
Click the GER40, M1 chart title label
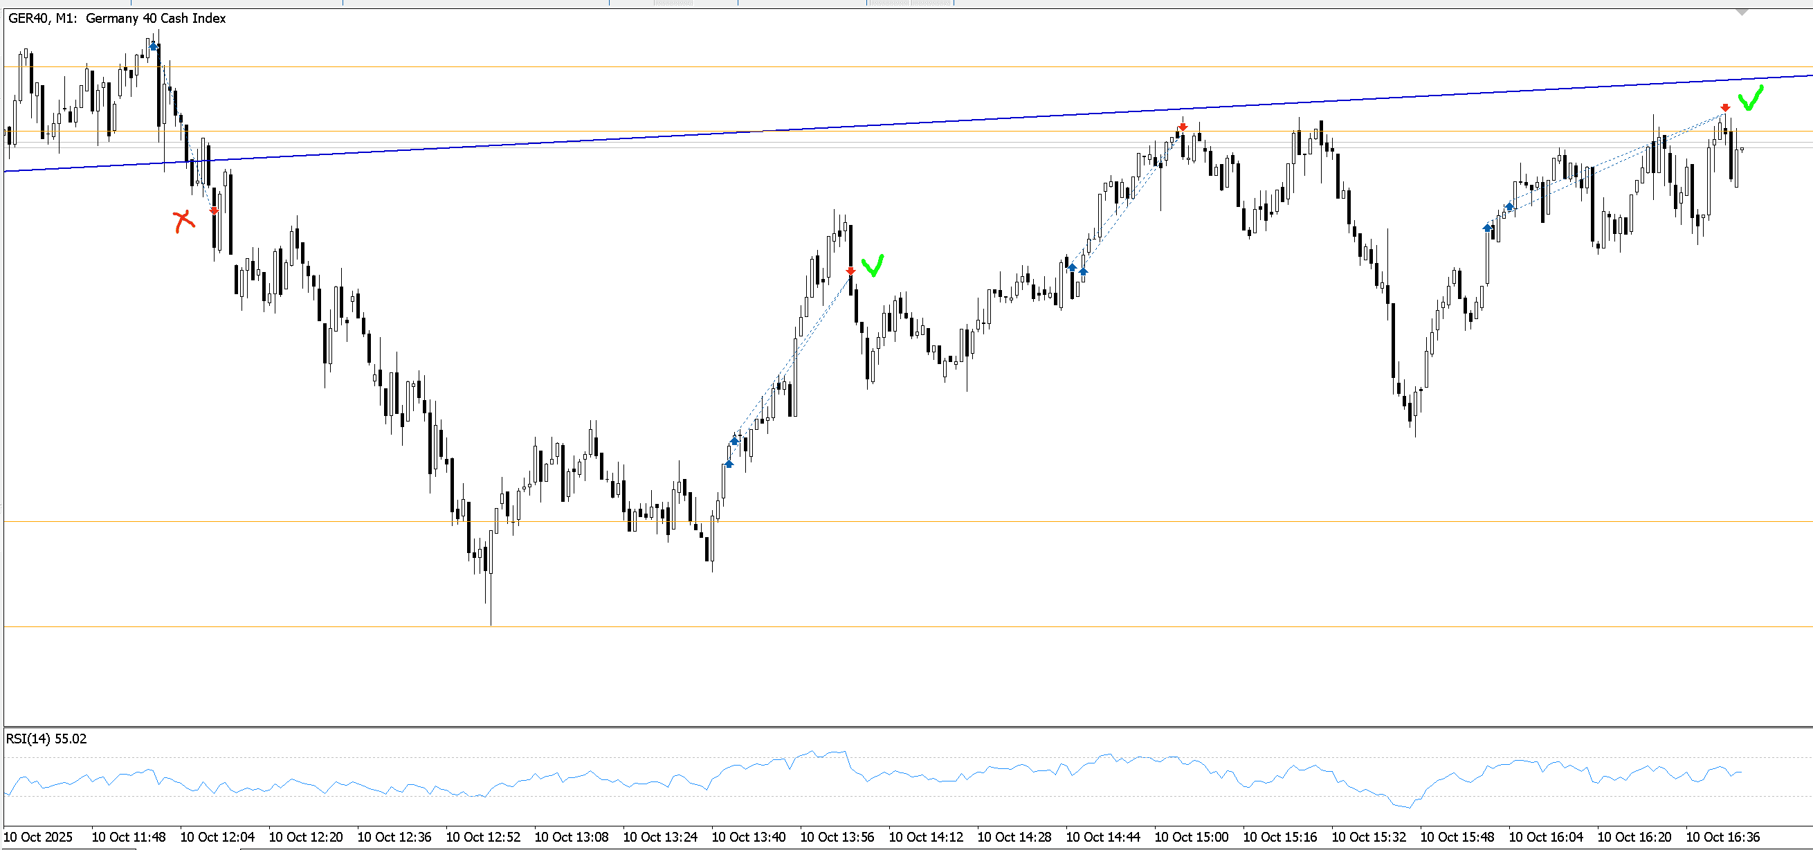[117, 18]
